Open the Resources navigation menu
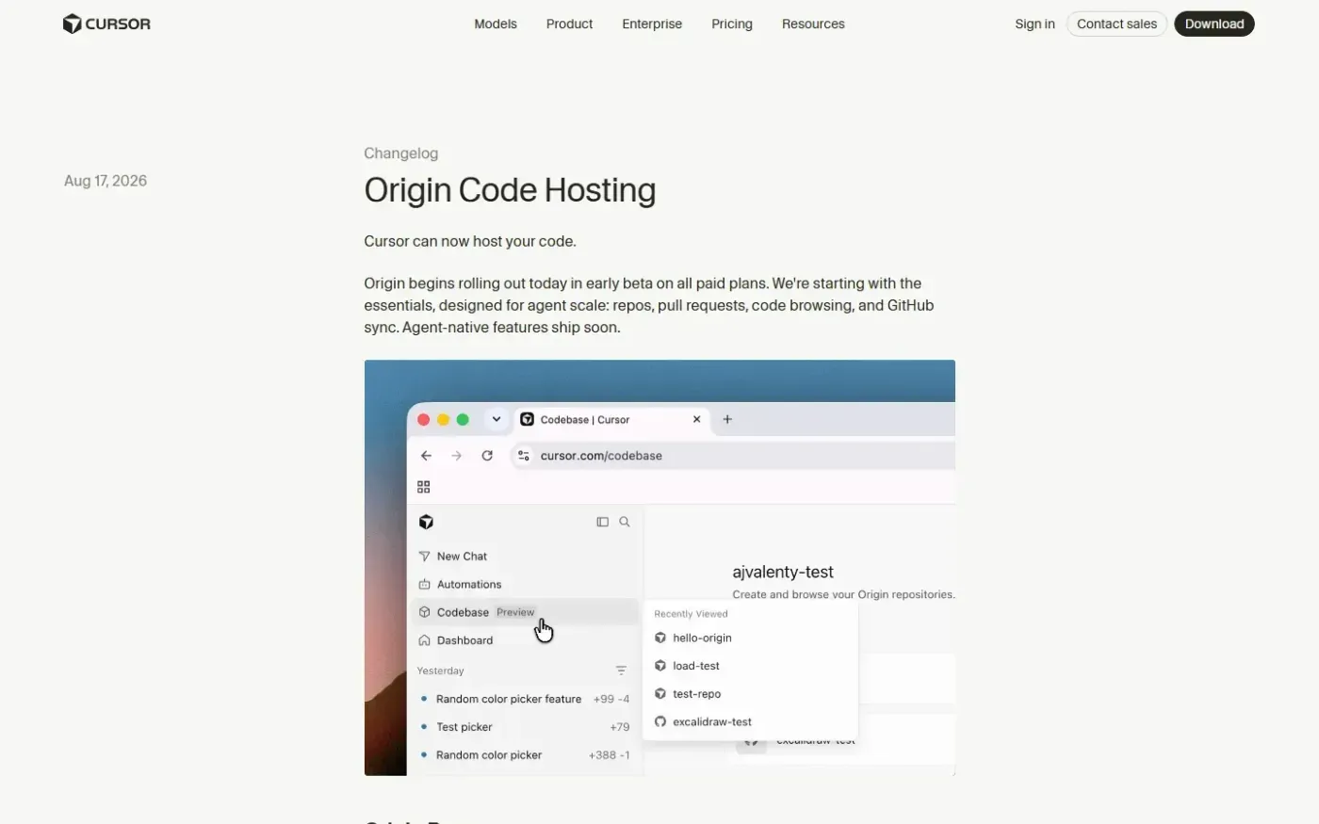Screen dimensions: 1319x824 click(813, 24)
